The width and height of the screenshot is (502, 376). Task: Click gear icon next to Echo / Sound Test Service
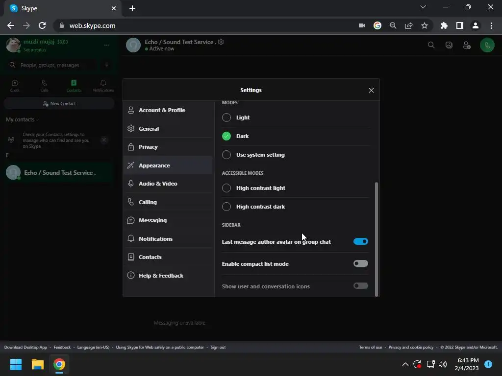[221, 42]
